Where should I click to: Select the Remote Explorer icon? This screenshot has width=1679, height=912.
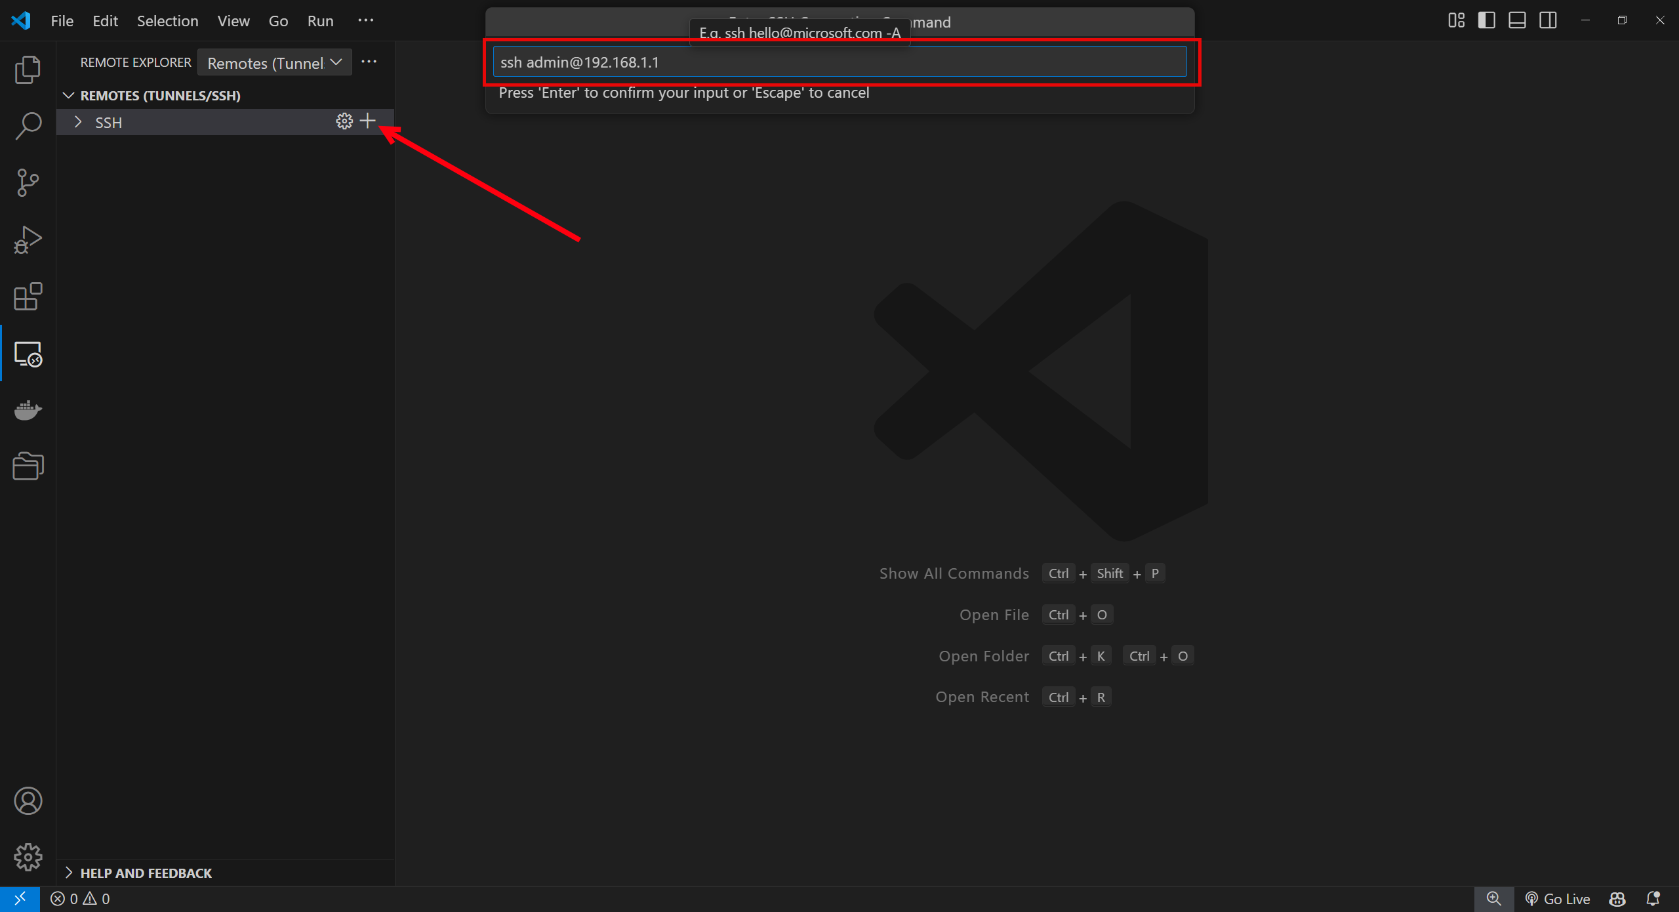[x=28, y=354]
